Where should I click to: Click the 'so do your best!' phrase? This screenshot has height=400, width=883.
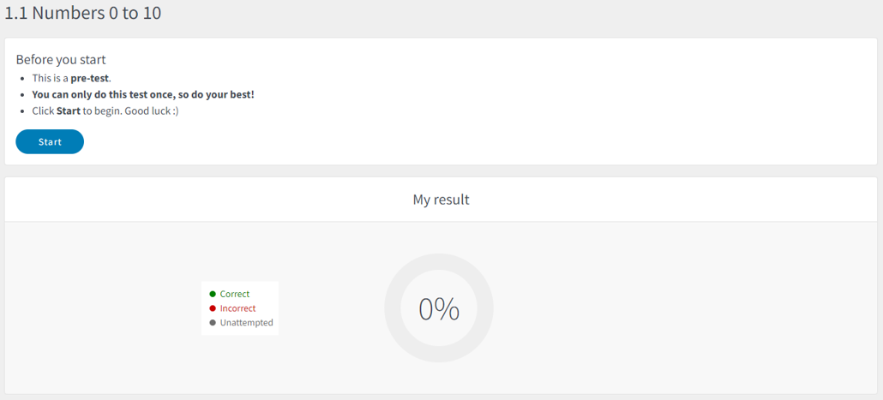pos(216,94)
